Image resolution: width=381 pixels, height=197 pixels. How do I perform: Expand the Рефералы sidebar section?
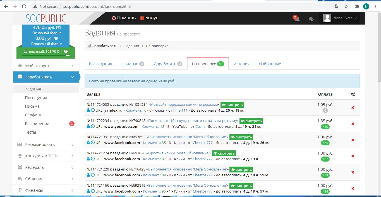pyautogui.click(x=46, y=167)
